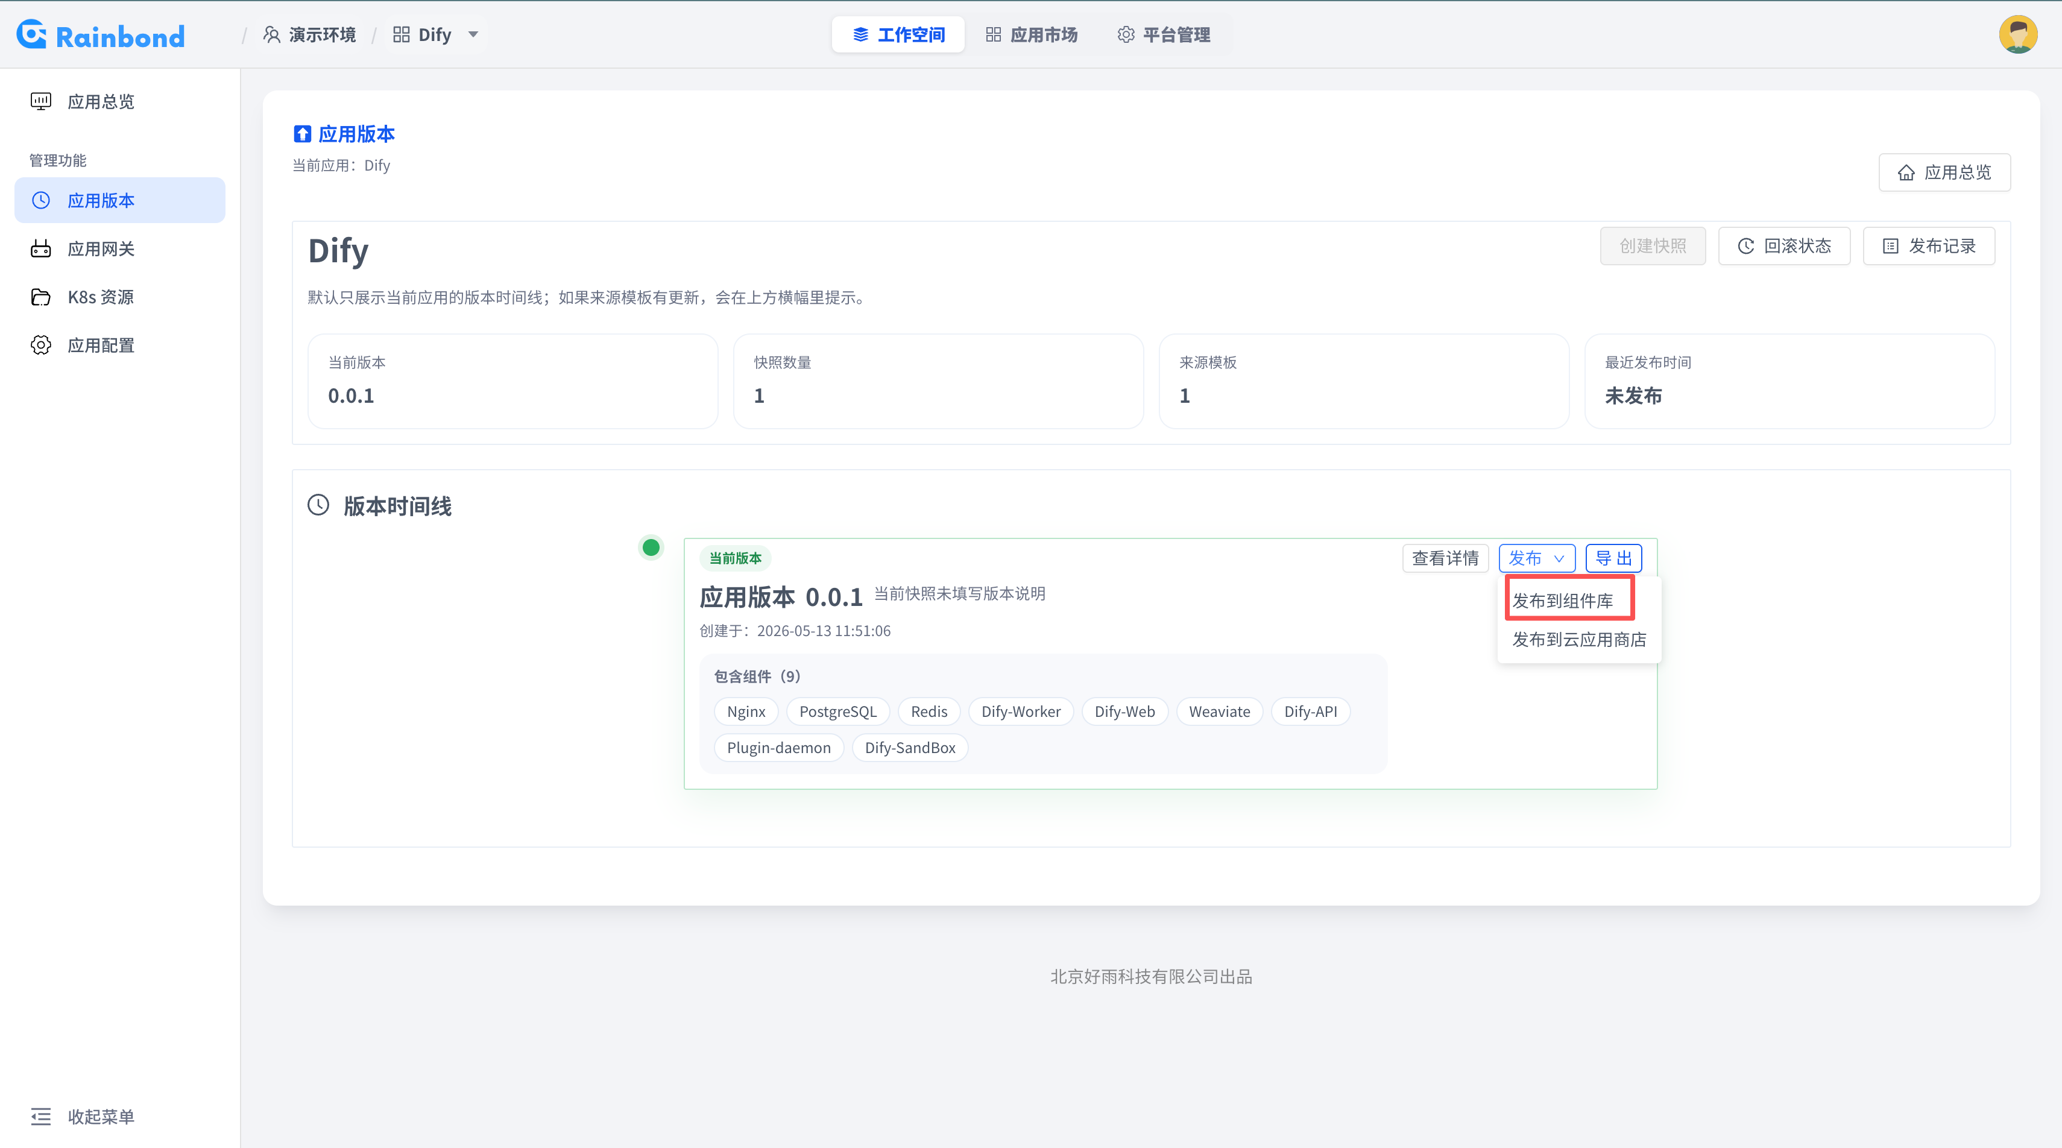Click the 应用网关 gateway icon

(x=41, y=249)
